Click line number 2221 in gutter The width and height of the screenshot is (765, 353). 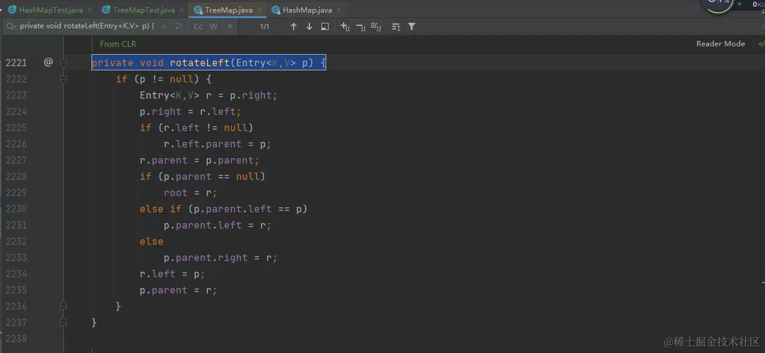pos(16,63)
